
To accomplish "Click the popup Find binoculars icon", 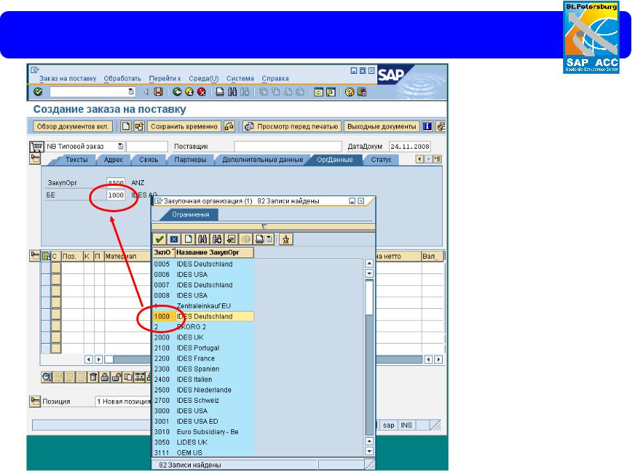I will pos(203,239).
